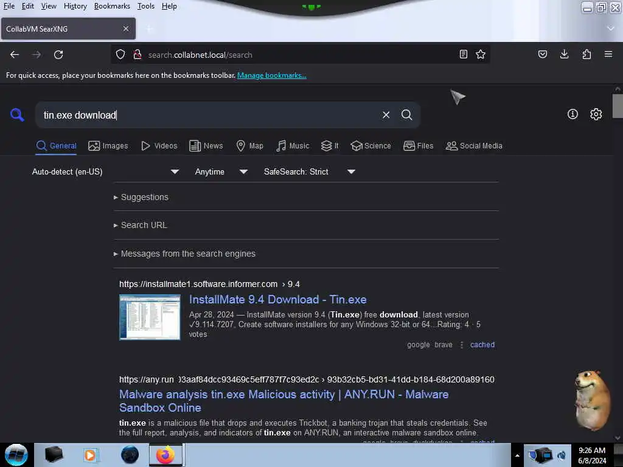
Task: Open the File menu
Action: point(9,6)
